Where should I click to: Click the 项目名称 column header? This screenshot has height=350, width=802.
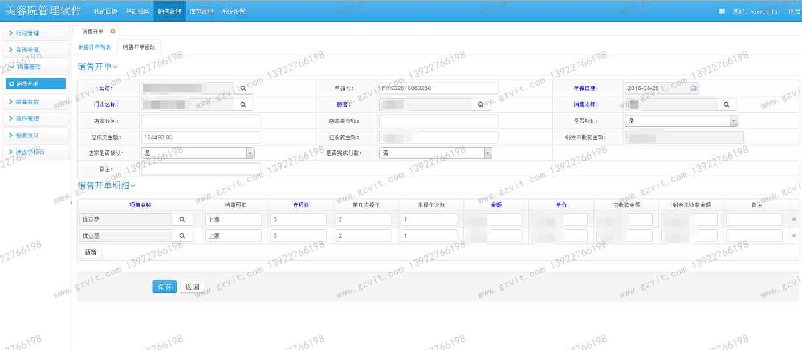point(140,205)
